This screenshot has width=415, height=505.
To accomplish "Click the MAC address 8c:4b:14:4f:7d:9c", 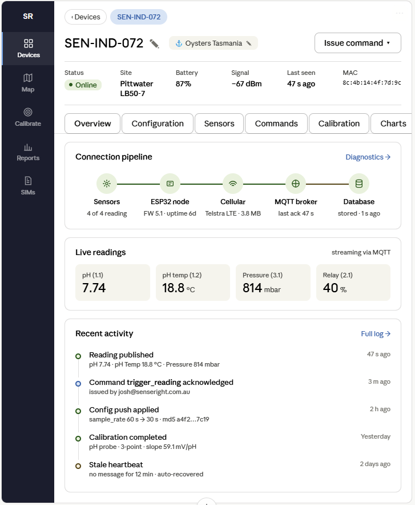I will (x=372, y=83).
